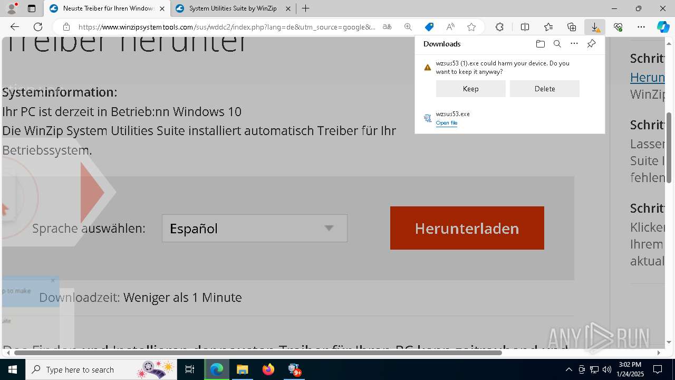
Task: Close the small popup with X
Action: (53, 280)
